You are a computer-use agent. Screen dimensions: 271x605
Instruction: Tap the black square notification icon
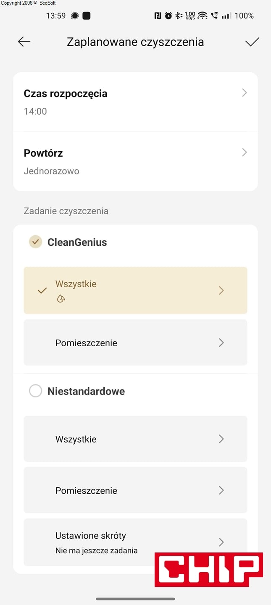(87, 16)
